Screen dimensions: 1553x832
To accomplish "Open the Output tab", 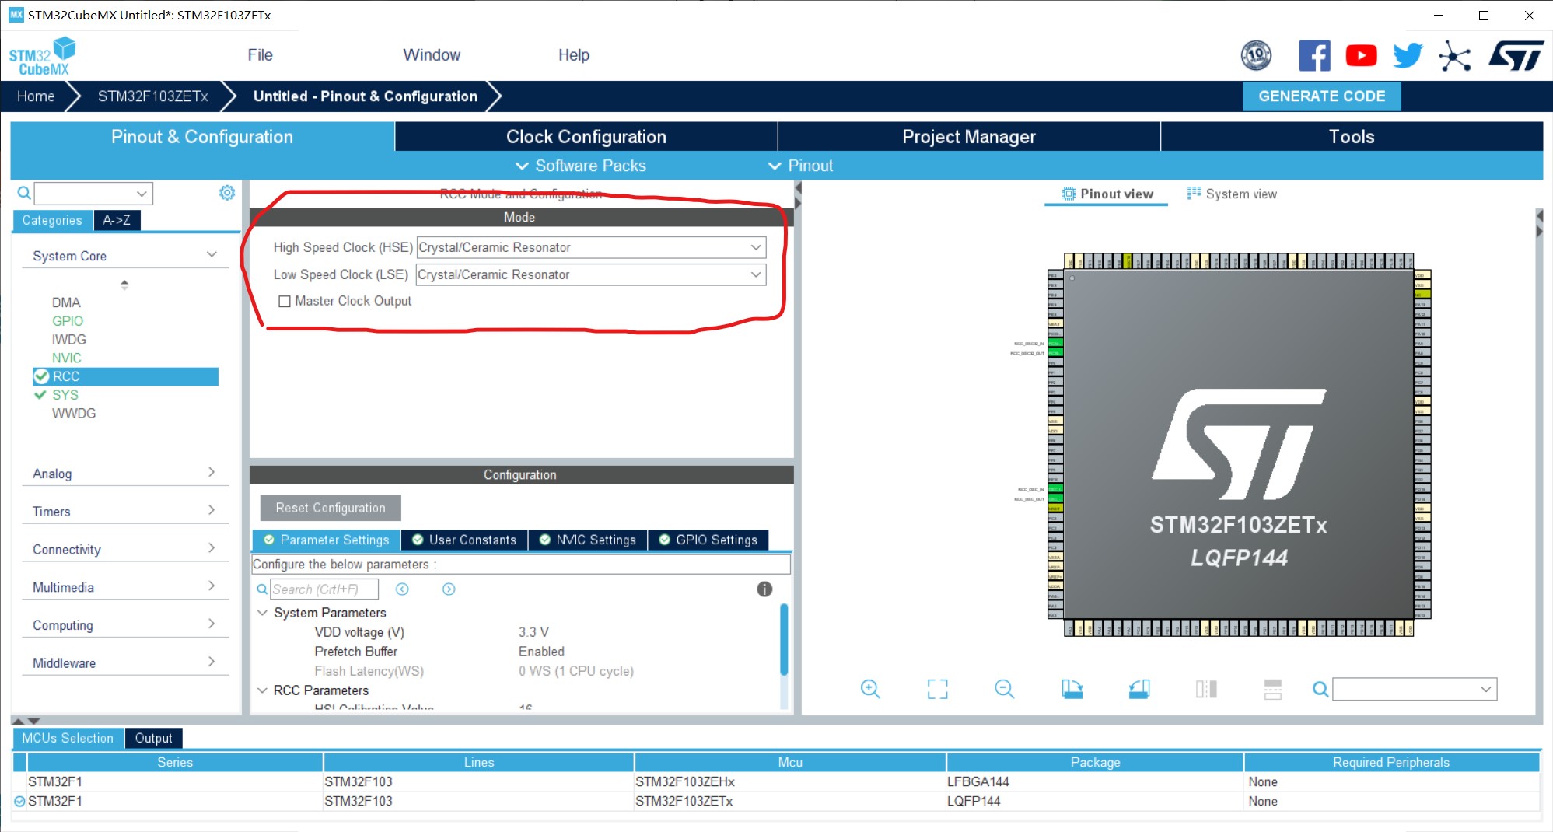I will pos(153,738).
